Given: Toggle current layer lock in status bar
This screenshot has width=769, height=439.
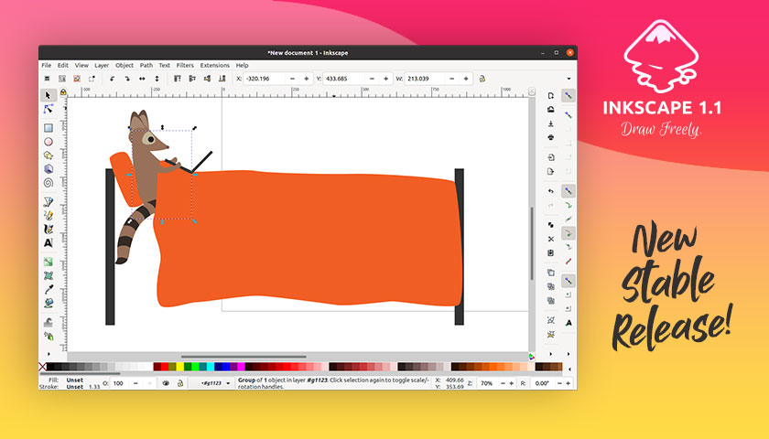Looking at the screenshot, I should pyautogui.click(x=180, y=383).
